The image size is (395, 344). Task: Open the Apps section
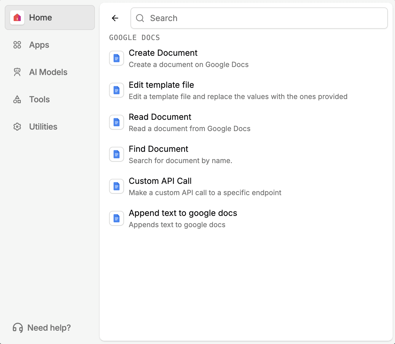tap(50, 45)
